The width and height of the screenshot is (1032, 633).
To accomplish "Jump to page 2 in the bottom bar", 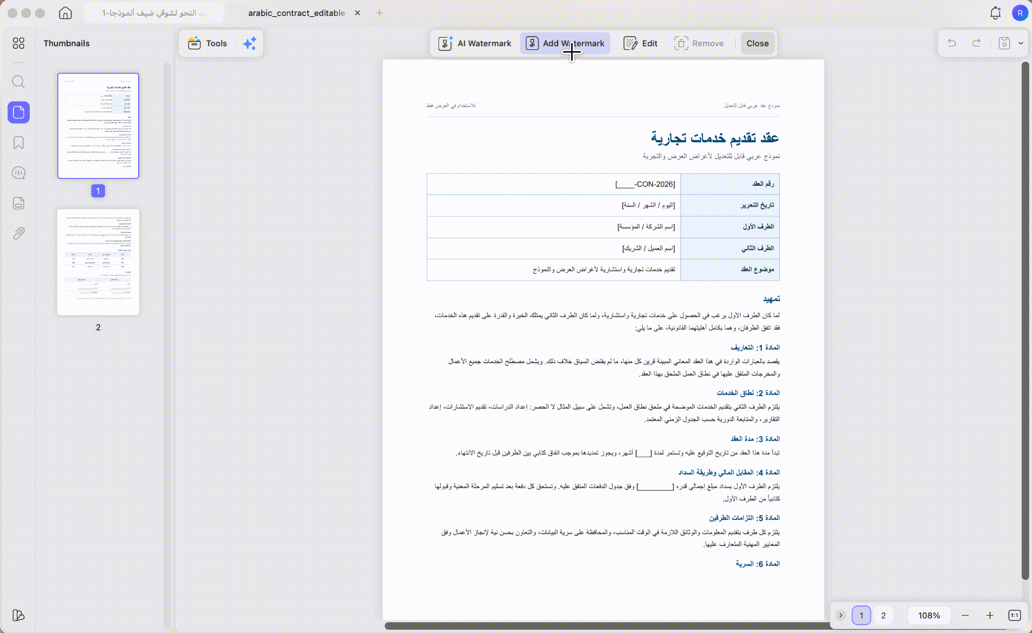I will tap(883, 616).
